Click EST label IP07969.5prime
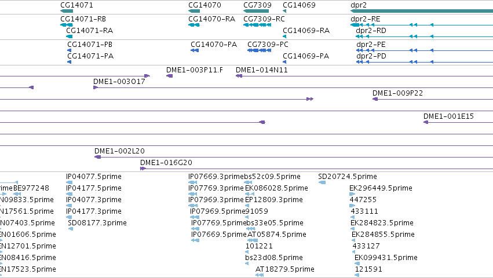The height and width of the screenshot is (278, 493). [218, 211]
